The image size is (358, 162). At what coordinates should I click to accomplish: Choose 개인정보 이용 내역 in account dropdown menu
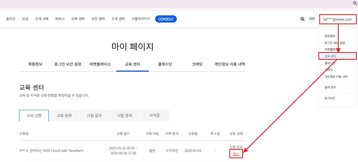pos(336,77)
